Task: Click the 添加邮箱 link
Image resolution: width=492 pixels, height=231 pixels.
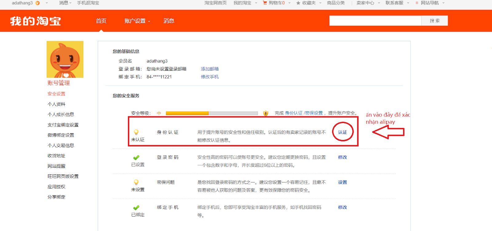Action: 210,69
